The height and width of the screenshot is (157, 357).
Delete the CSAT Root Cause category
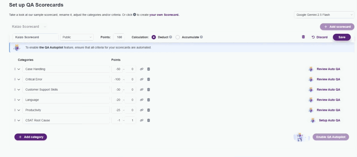149,120
